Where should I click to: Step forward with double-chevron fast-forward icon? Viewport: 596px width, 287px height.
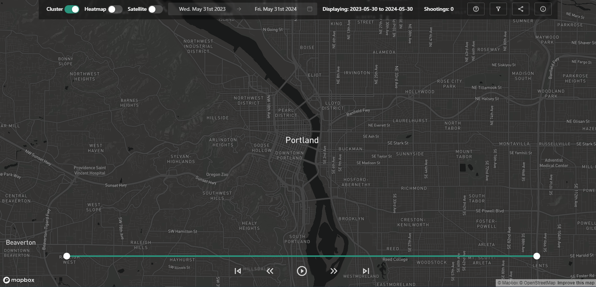(334, 271)
